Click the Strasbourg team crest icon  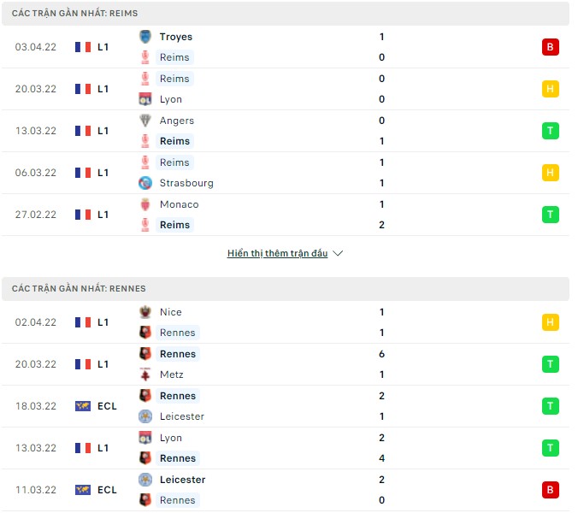click(x=145, y=183)
